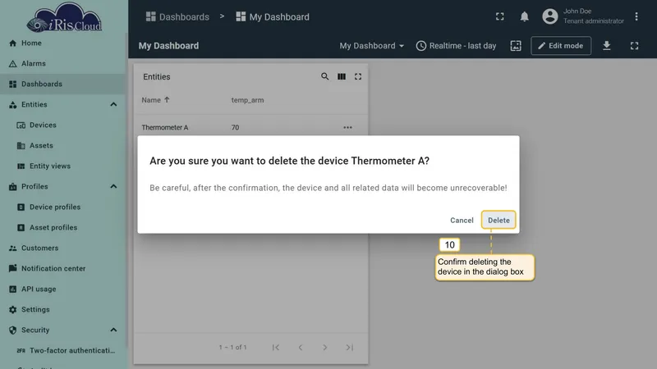
Task: Open Two-factor authentication page
Action: click(x=63, y=351)
